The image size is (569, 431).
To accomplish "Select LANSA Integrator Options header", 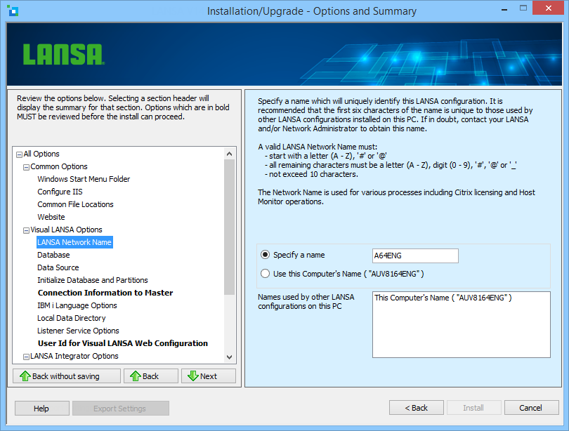I will tap(74, 356).
